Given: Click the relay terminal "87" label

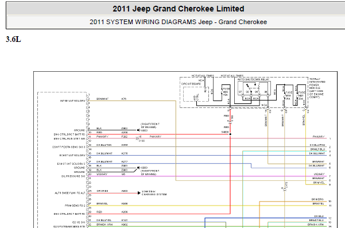Looking at the screenshot, I should click(x=241, y=92).
